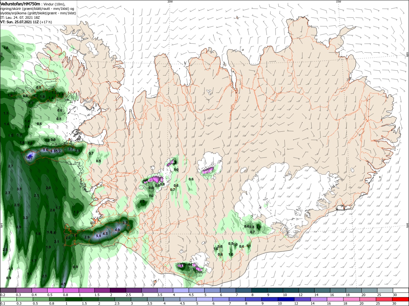Viewport: 409px width, 306px height.
Task: Click the 0.2 label on the upper scale
Action: coord(3,295)
